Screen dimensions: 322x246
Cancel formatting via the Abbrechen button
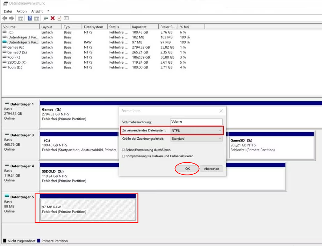point(211,168)
